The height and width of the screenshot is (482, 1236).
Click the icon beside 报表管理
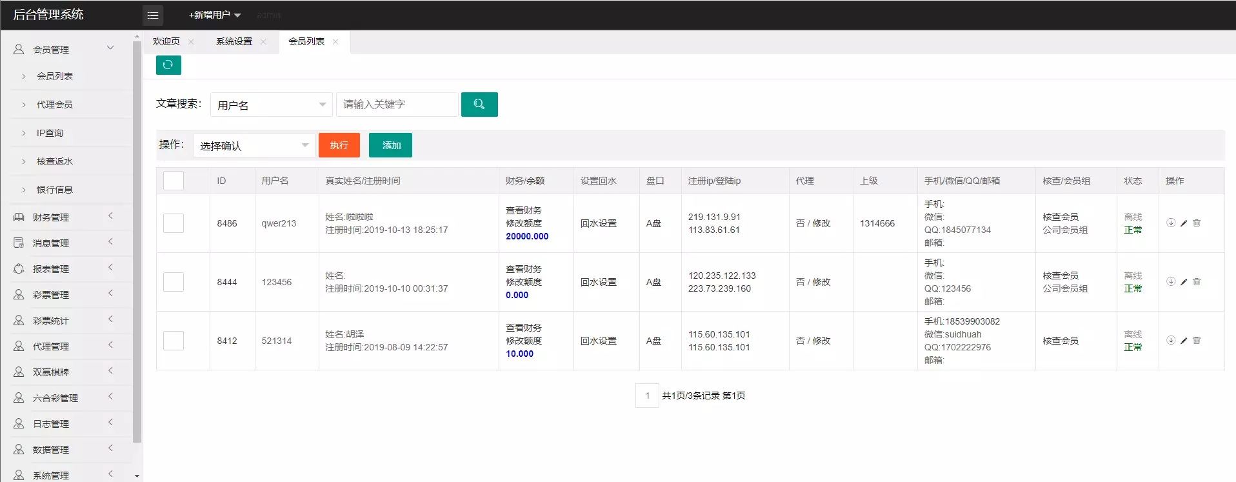pos(19,269)
